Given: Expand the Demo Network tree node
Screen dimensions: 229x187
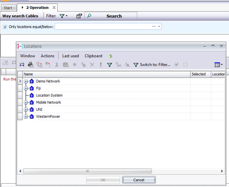Looking at the screenshot, I should [26, 81].
